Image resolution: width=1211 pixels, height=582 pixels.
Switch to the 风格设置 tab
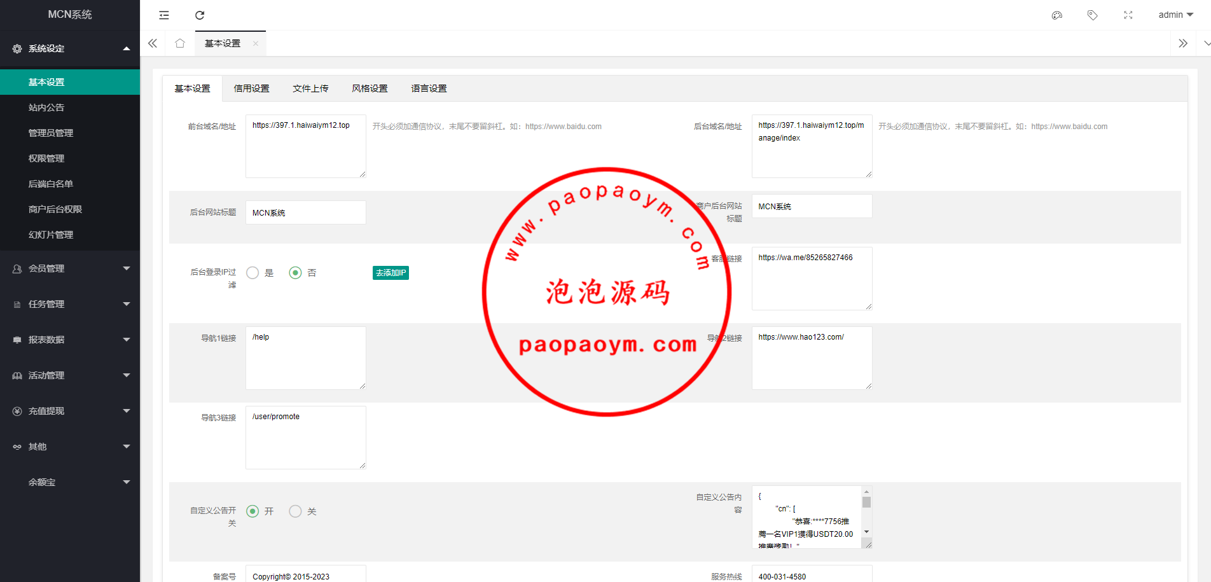tap(370, 88)
